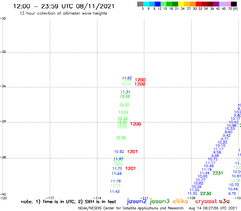Click timestamp 'Aug 14 08:27:56 UTC 2021'
The image size is (241, 211).
click(x=213, y=208)
